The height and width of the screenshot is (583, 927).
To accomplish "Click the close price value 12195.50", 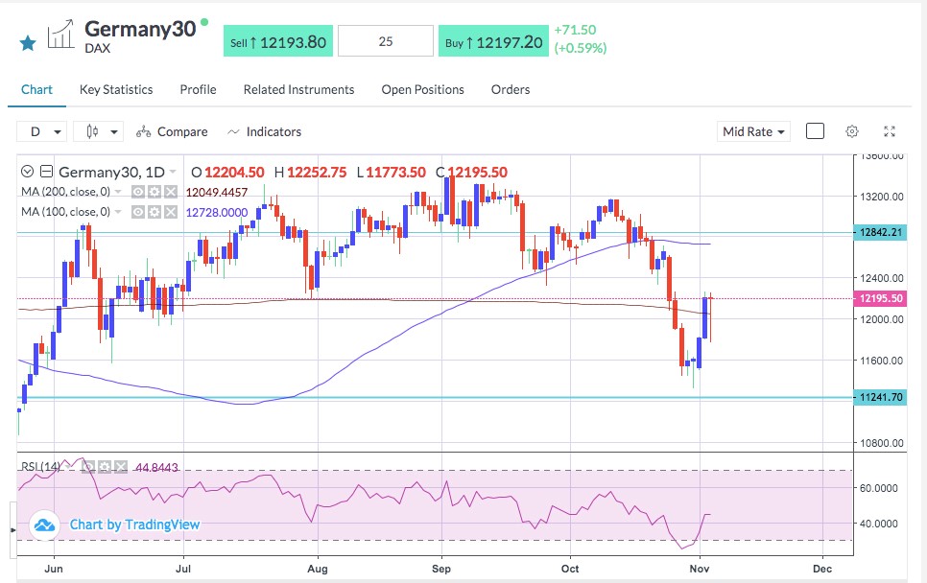I will 478,173.
